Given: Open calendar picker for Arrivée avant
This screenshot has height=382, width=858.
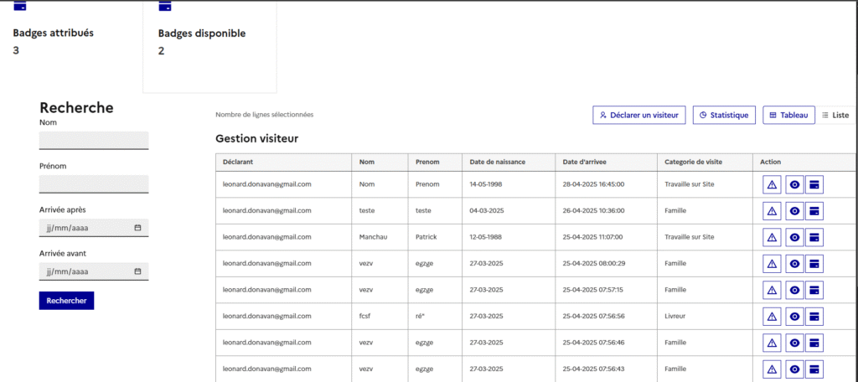Looking at the screenshot, I should coord(138,271).
